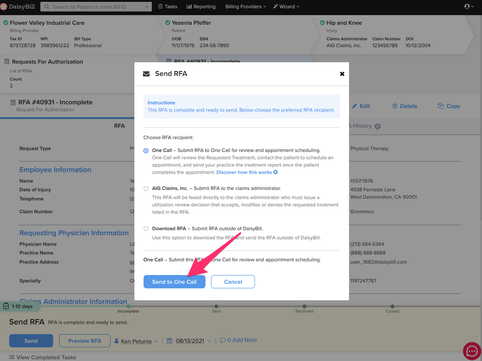Viewport: 482px width, 361px height.
Task: Click the play icon next to Discover how this works
Action: 275,172
